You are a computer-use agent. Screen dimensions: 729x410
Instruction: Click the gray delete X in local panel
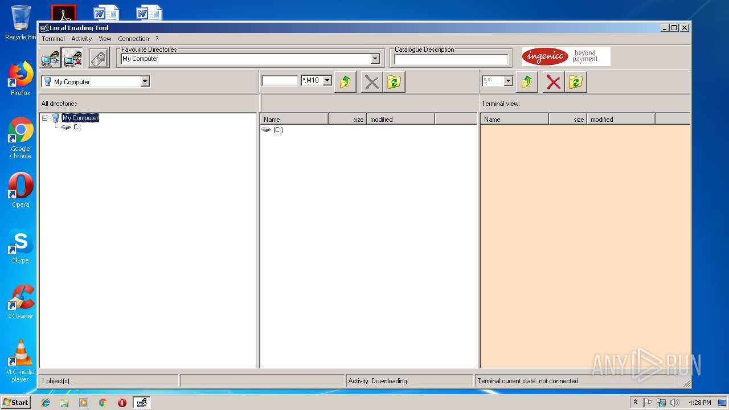pyautogui.click(x=372, y=82)
